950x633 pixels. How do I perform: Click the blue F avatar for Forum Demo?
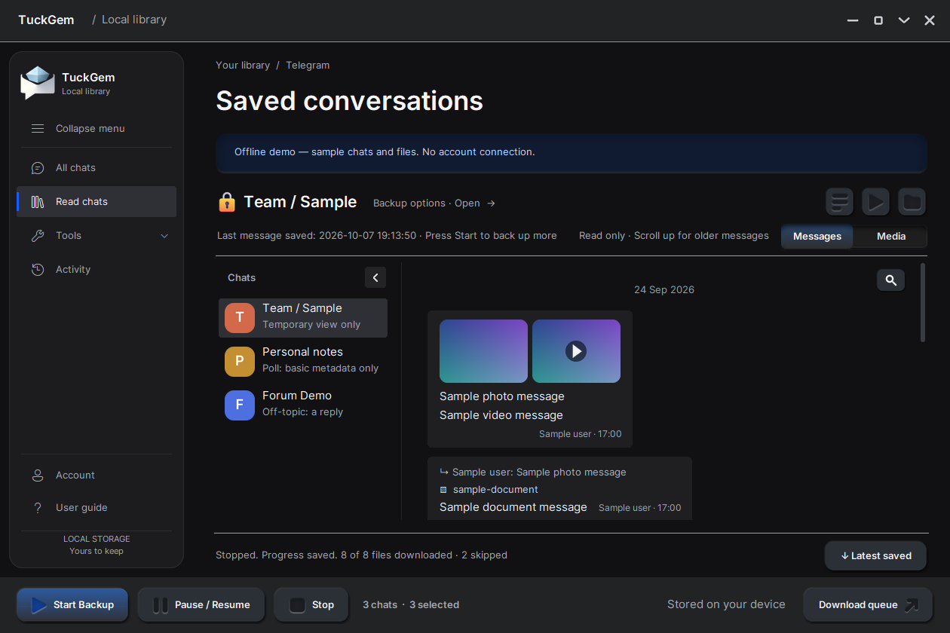[240, 405]
